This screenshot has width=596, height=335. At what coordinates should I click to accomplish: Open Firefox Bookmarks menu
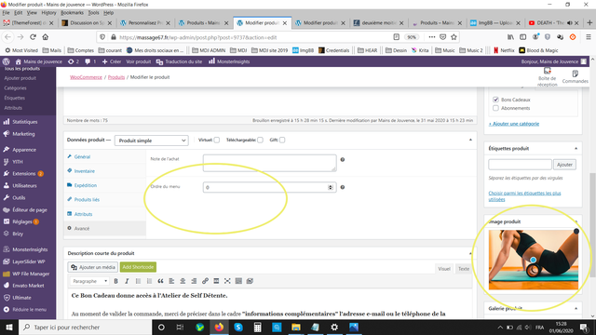[x=72, y=12]
